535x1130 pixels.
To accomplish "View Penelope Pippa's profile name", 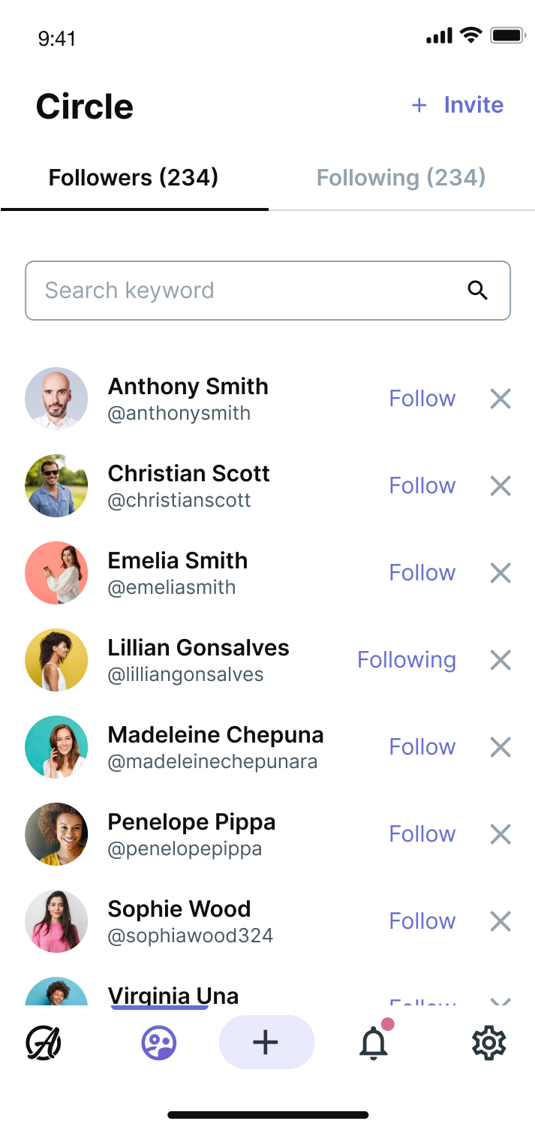I will pyautogui.click(x=191, y=822).
